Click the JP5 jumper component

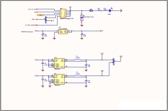46,20
